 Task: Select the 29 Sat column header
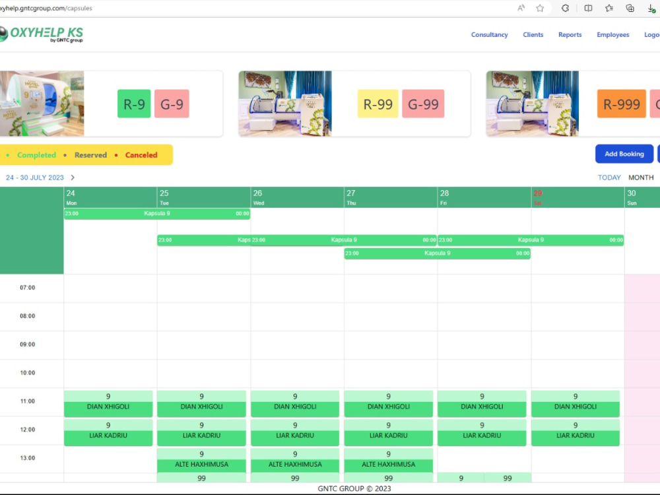click(577, 197)
